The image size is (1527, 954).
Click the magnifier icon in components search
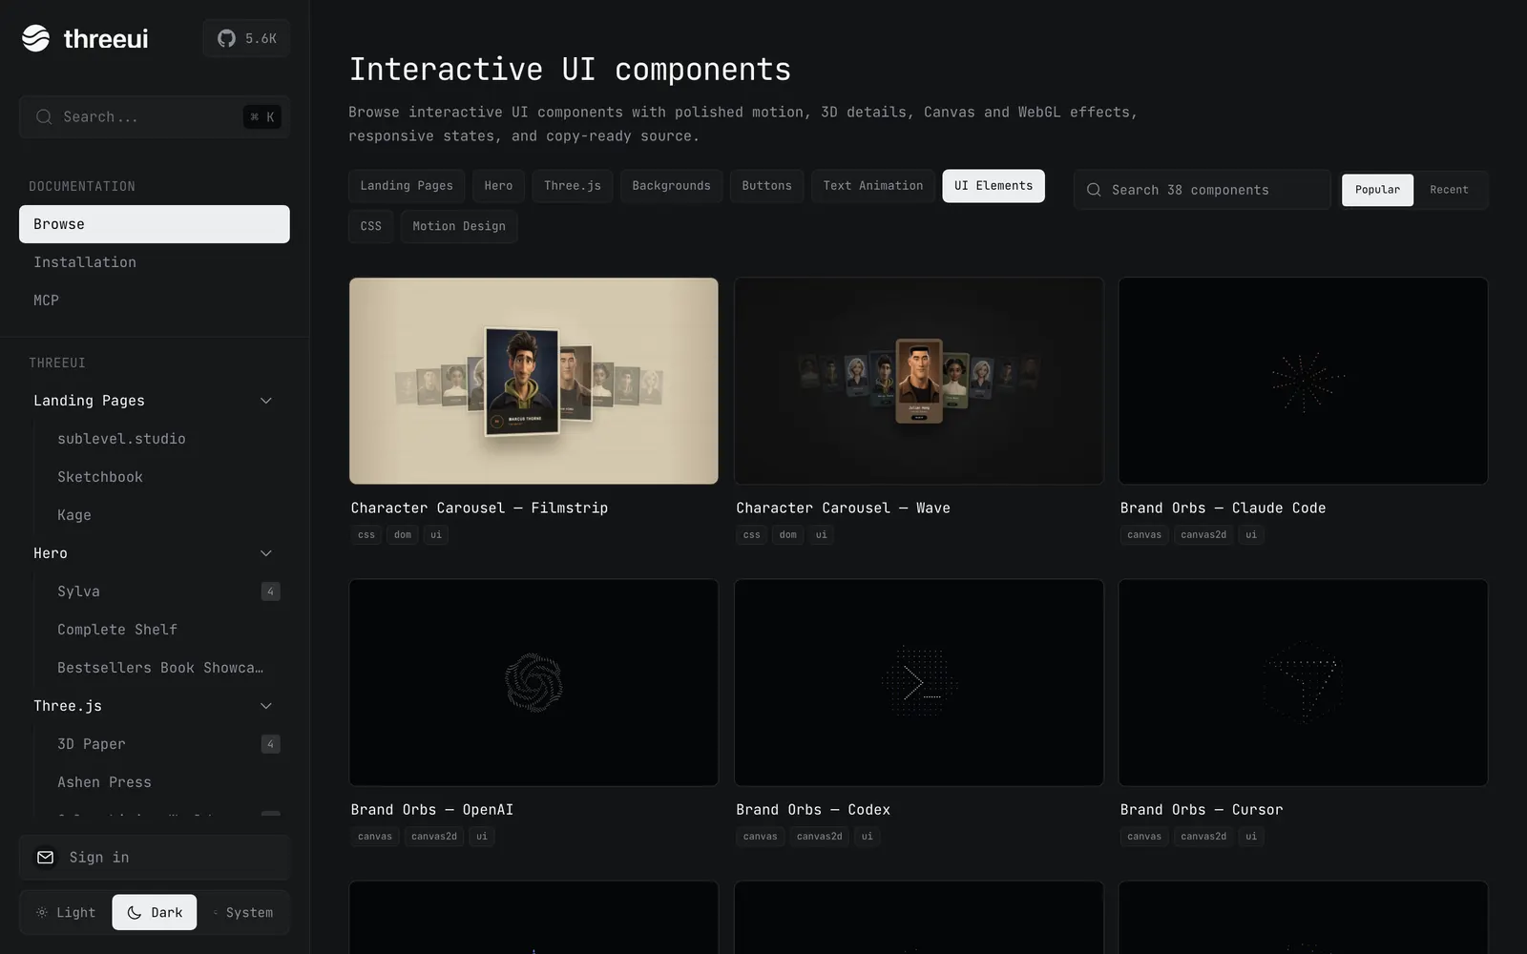[x=1094, y=190]
